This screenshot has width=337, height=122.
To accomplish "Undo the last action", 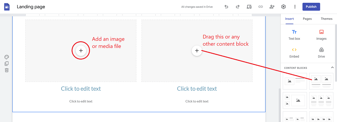I will click(x=226, y=7).
